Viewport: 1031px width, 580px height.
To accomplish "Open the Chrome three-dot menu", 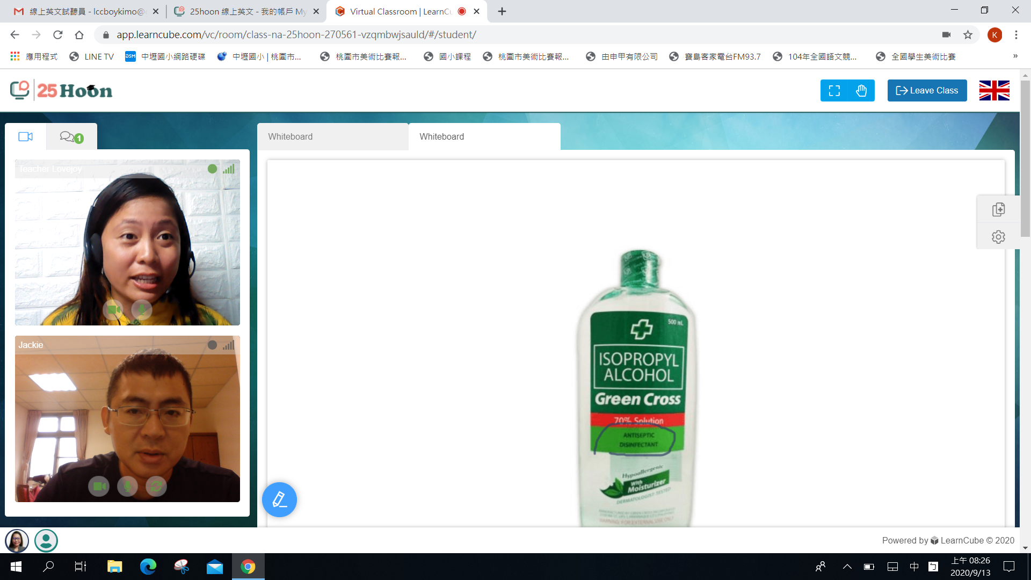I will tap(1016, 34).
